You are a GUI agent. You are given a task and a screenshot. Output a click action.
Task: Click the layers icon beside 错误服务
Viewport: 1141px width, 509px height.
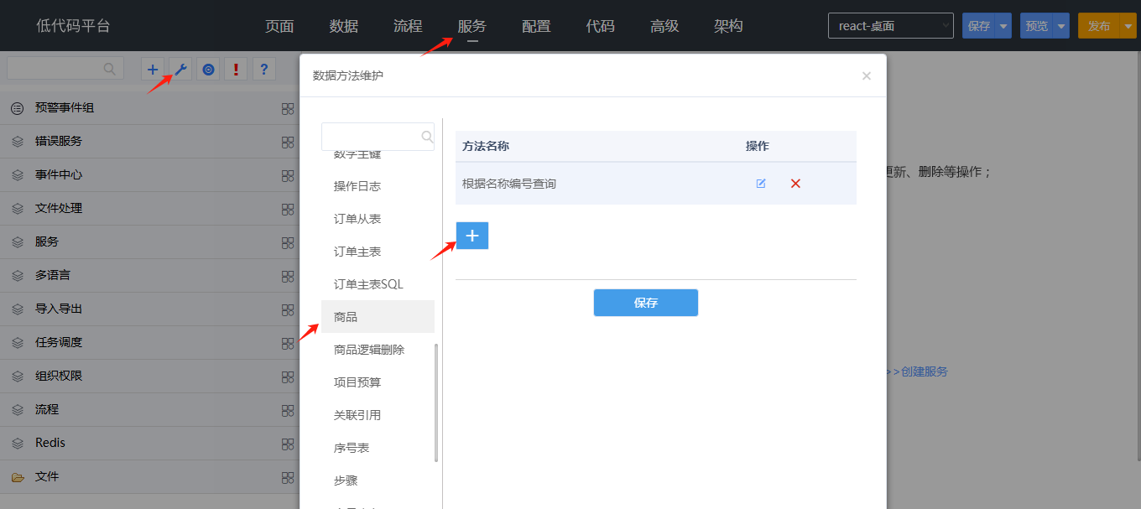pyautogui.click(x=17, y=142)
